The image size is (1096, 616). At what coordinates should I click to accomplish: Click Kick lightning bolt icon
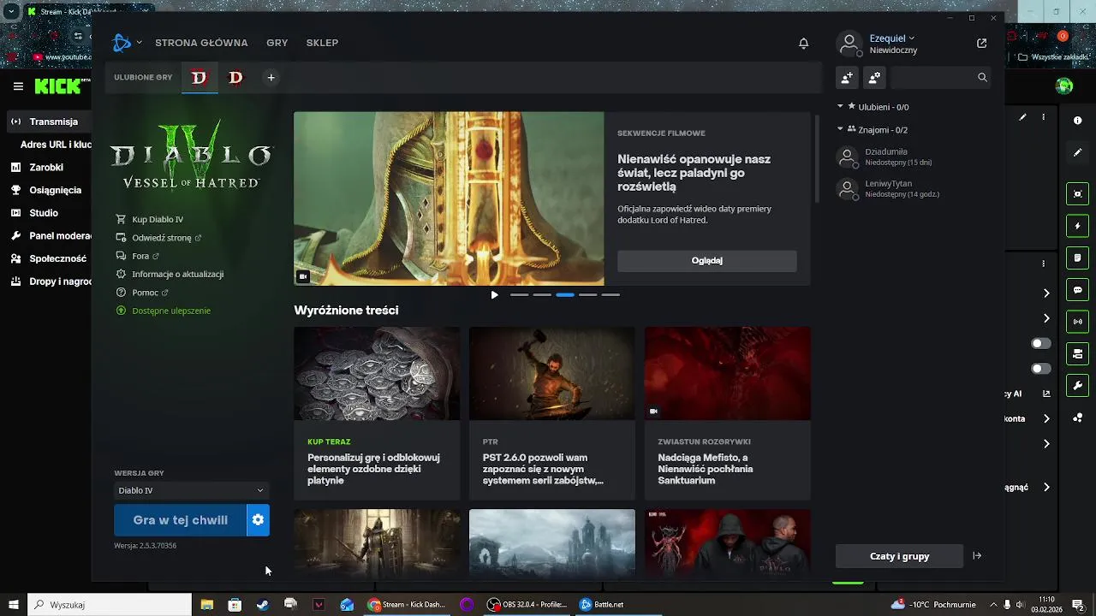coord(1078,226)
